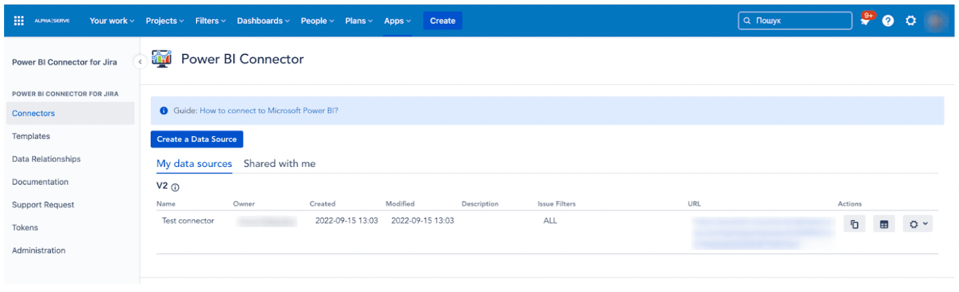Click the info icon next to V2
This screenshot has width=959, height=292.
coord(175,188)
